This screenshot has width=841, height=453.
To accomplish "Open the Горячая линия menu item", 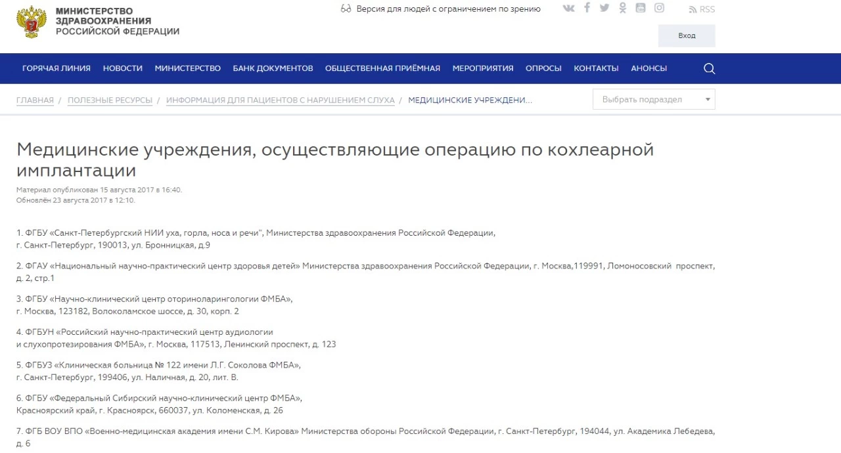I will (57, 68).
